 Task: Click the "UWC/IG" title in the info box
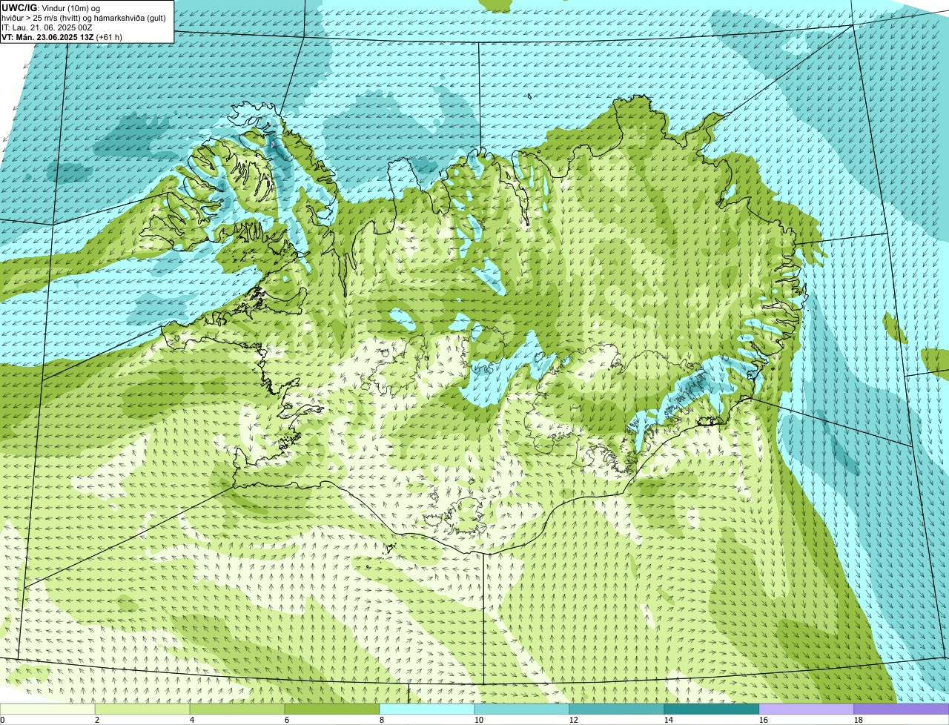(19, 7)
